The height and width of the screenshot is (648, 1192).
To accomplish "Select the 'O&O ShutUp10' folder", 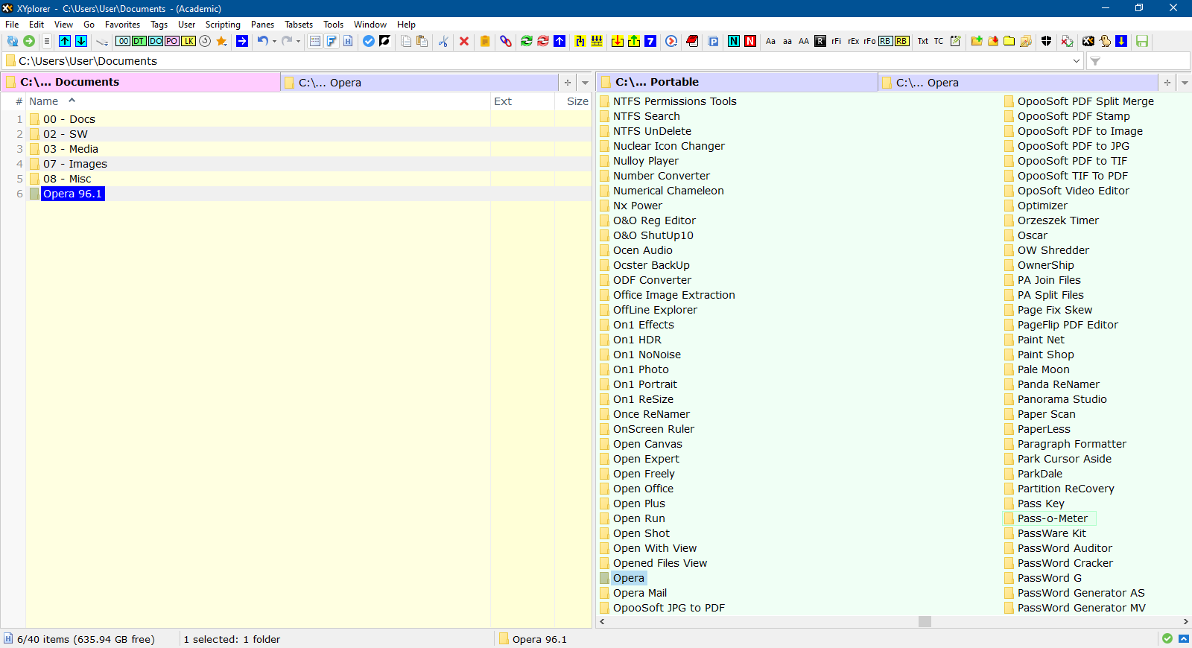I will (653, 235).
